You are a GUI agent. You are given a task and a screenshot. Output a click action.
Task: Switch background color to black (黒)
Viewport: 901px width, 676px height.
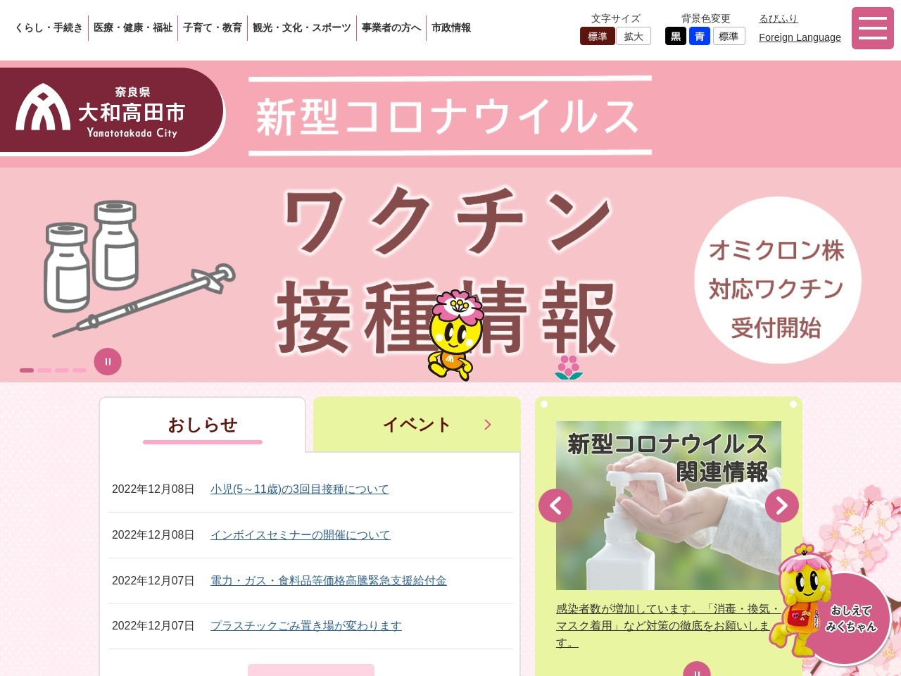676,36
